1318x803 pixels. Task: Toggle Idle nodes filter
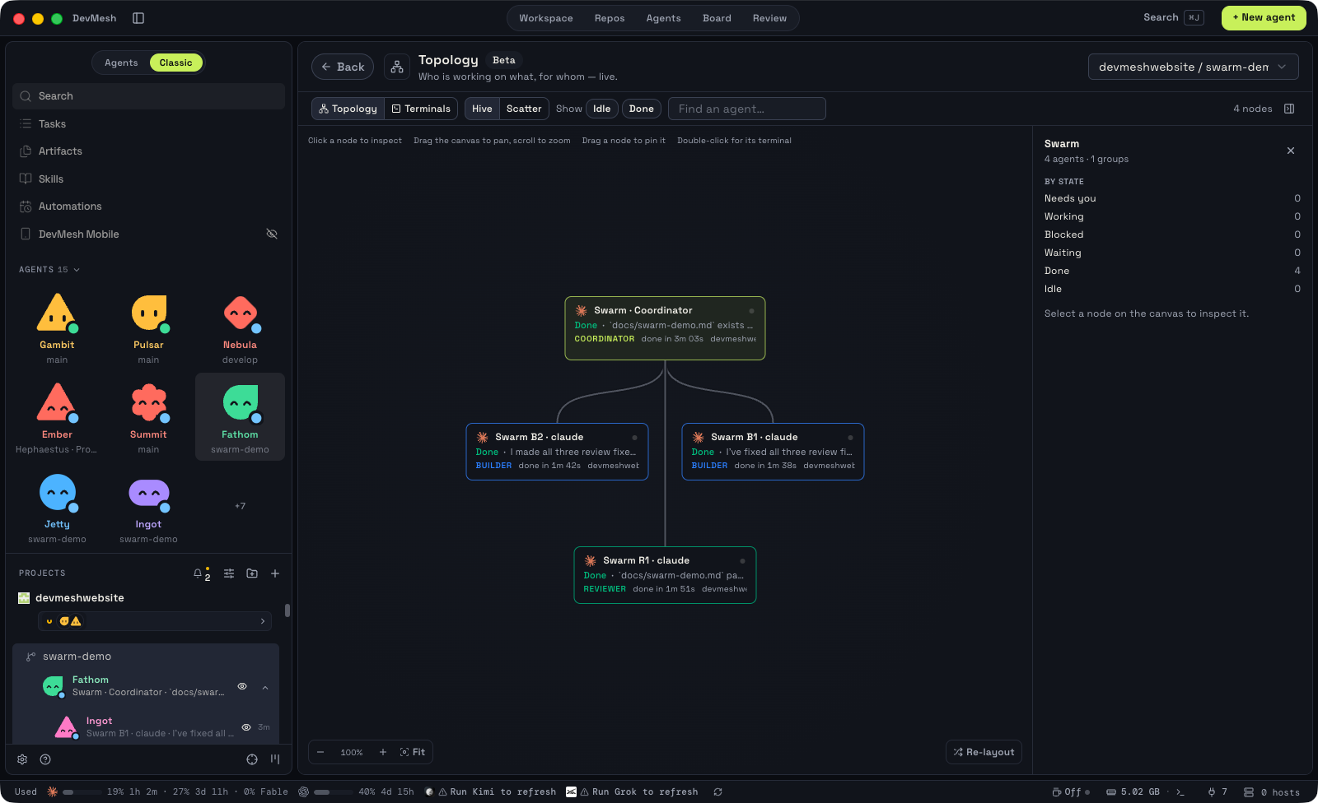[602, 109]
